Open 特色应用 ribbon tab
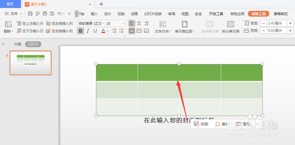Image resolution: width=295 pixels, height=145 pixels. click(237, 14)
